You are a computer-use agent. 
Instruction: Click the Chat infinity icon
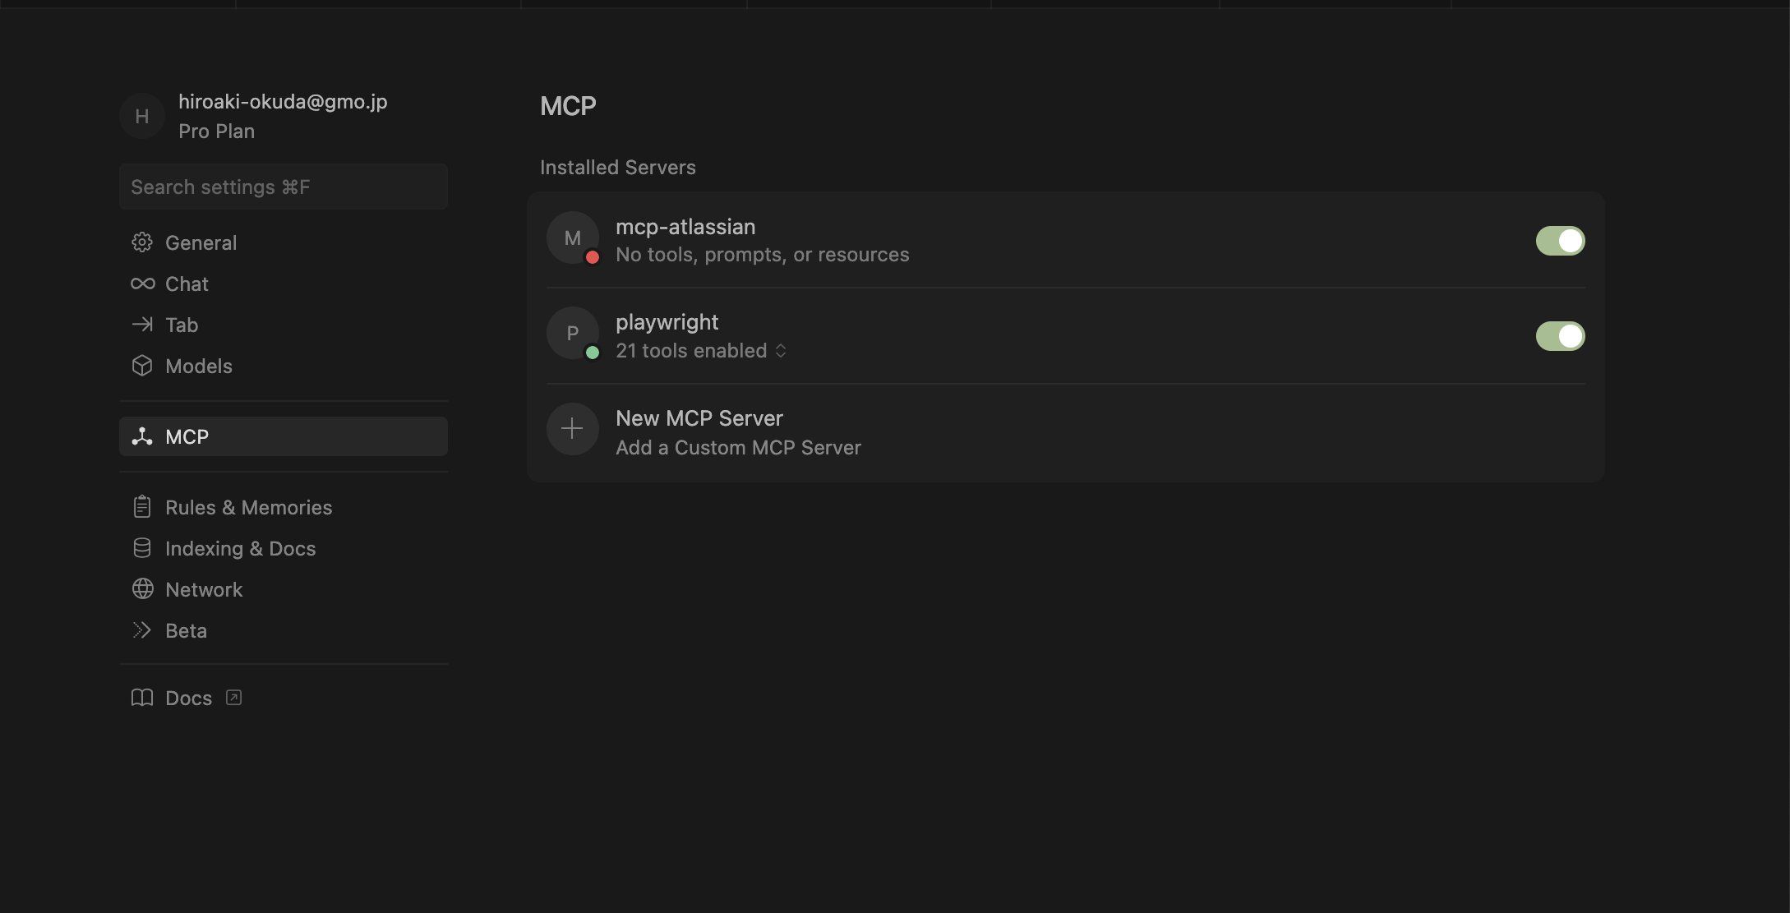[142, 284]
